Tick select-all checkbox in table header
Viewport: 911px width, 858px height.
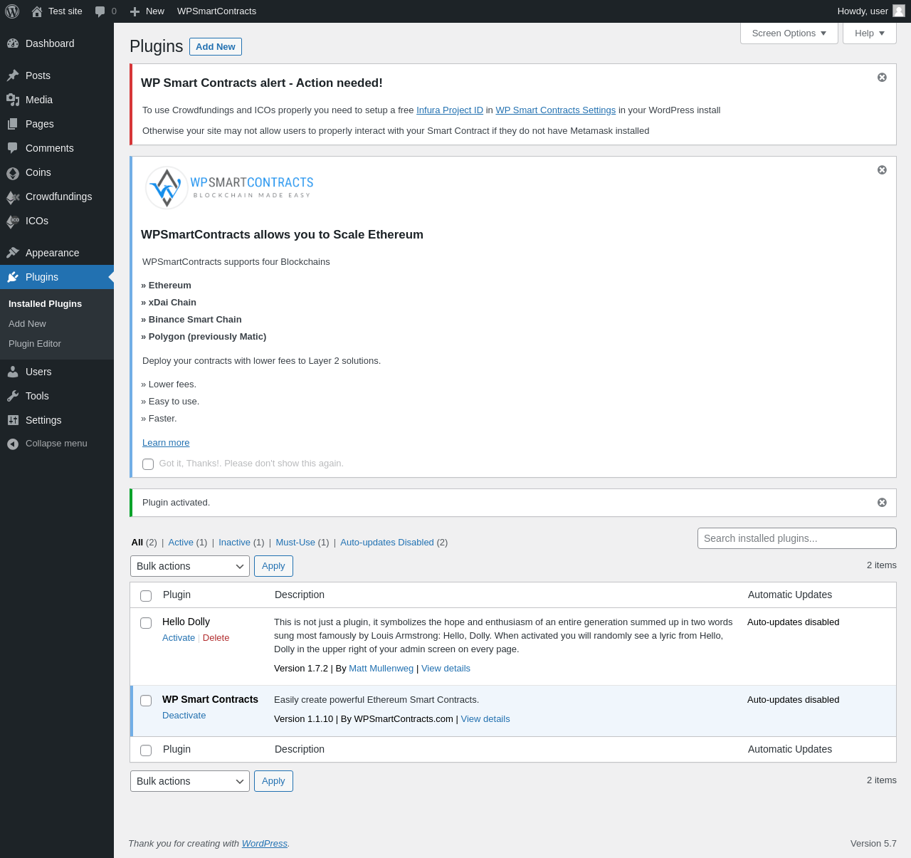pyautogui.click(x=146, y=596)
